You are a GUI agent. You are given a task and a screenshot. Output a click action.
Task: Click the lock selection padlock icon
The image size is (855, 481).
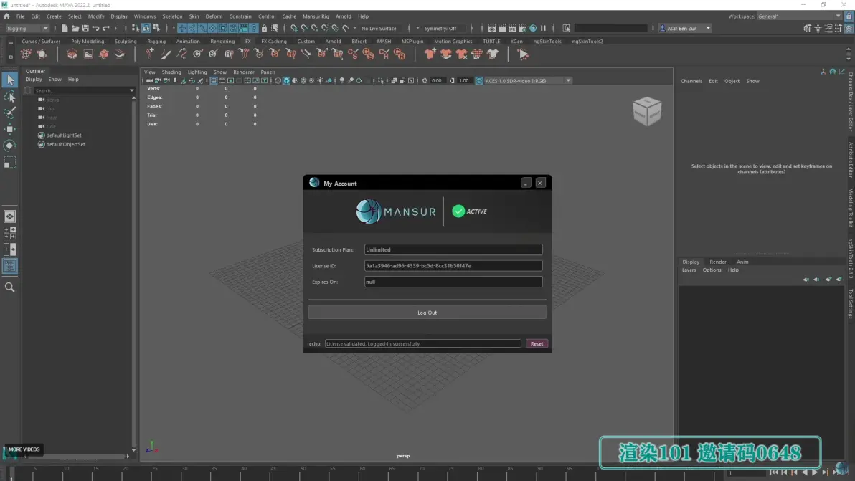click(265, 29)
